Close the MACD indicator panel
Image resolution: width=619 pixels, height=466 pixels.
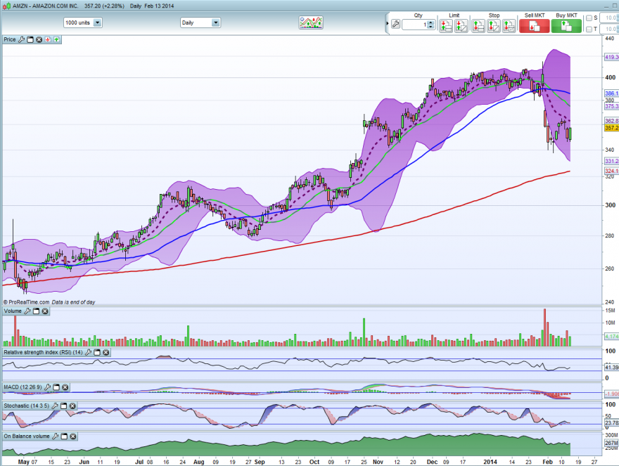[65, 387]
